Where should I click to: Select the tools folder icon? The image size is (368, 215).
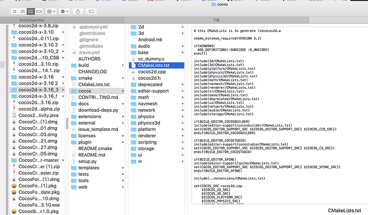pos(74,181)
